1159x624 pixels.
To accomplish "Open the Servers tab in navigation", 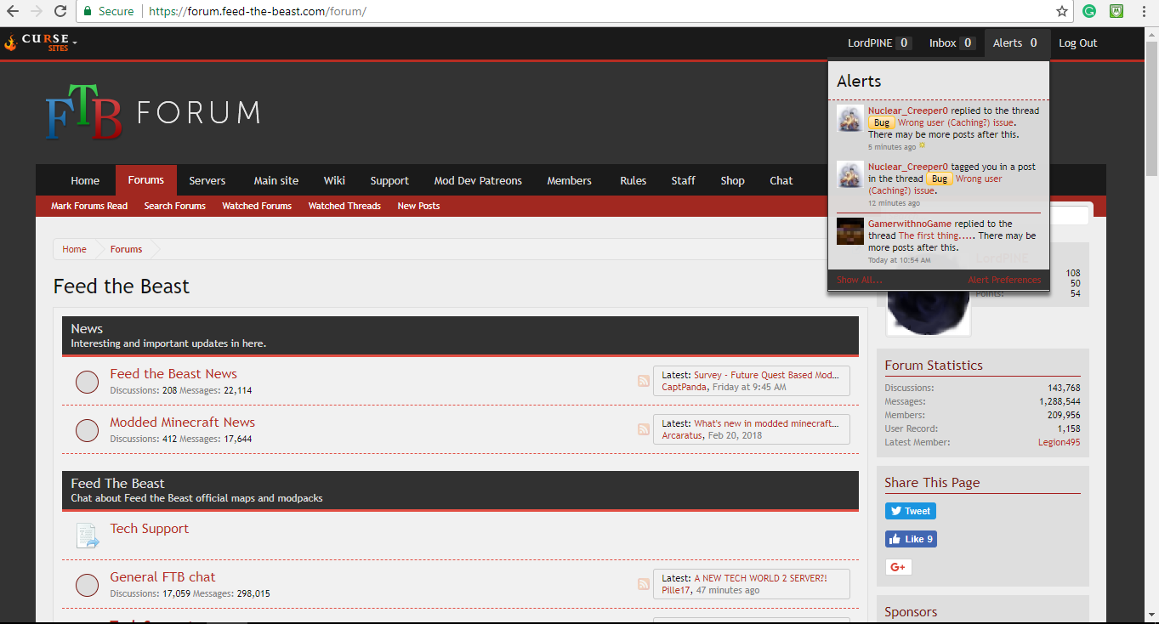I will coord(207,180).
